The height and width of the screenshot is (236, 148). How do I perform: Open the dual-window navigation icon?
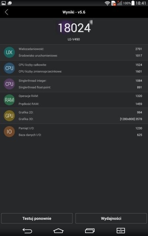tap(121, 230)
